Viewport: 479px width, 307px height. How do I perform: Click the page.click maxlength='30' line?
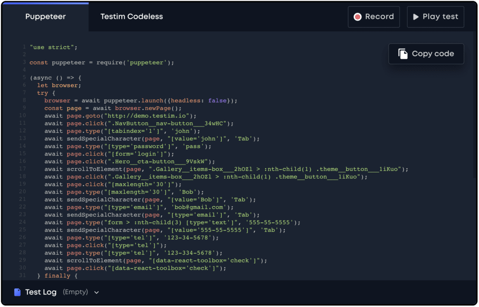[x=113, y=185]
